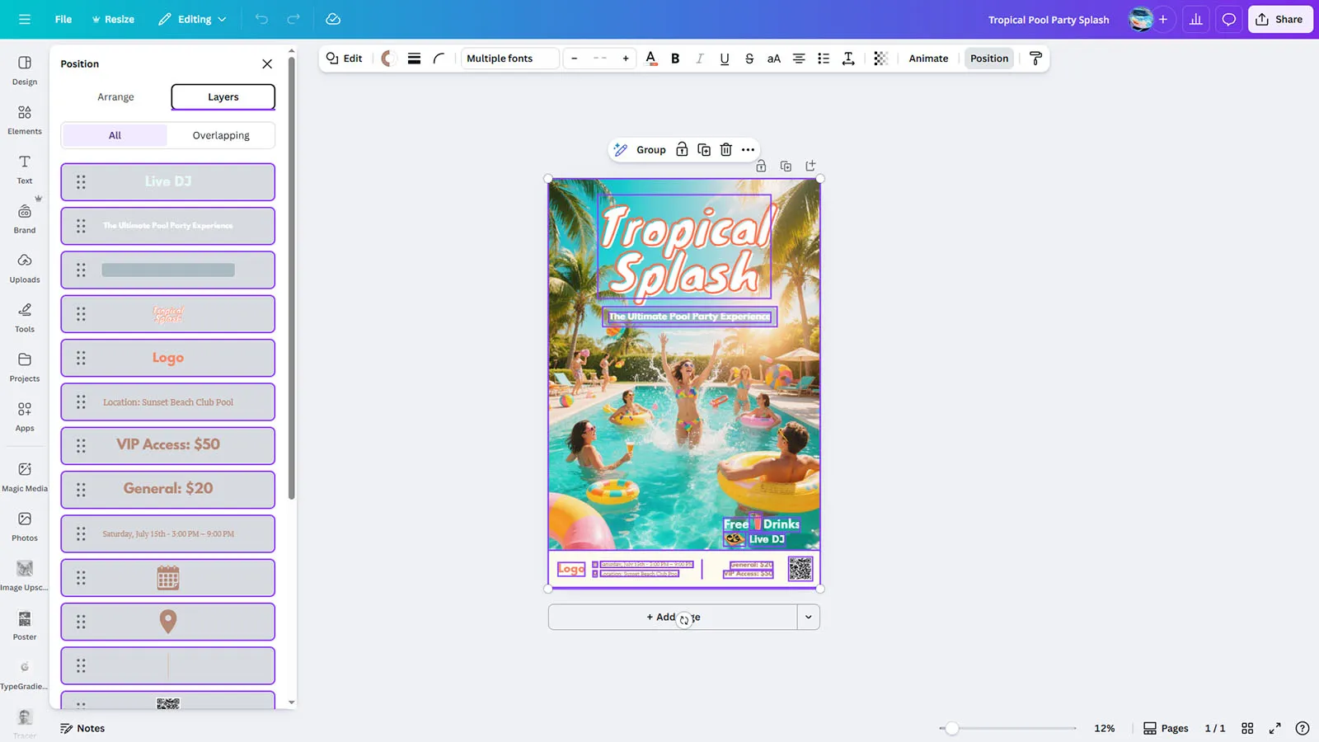The height and width of the screenshot is (742, 1319).
Task: Open the Uploads sidebar panel
Action: click(25, 268)
